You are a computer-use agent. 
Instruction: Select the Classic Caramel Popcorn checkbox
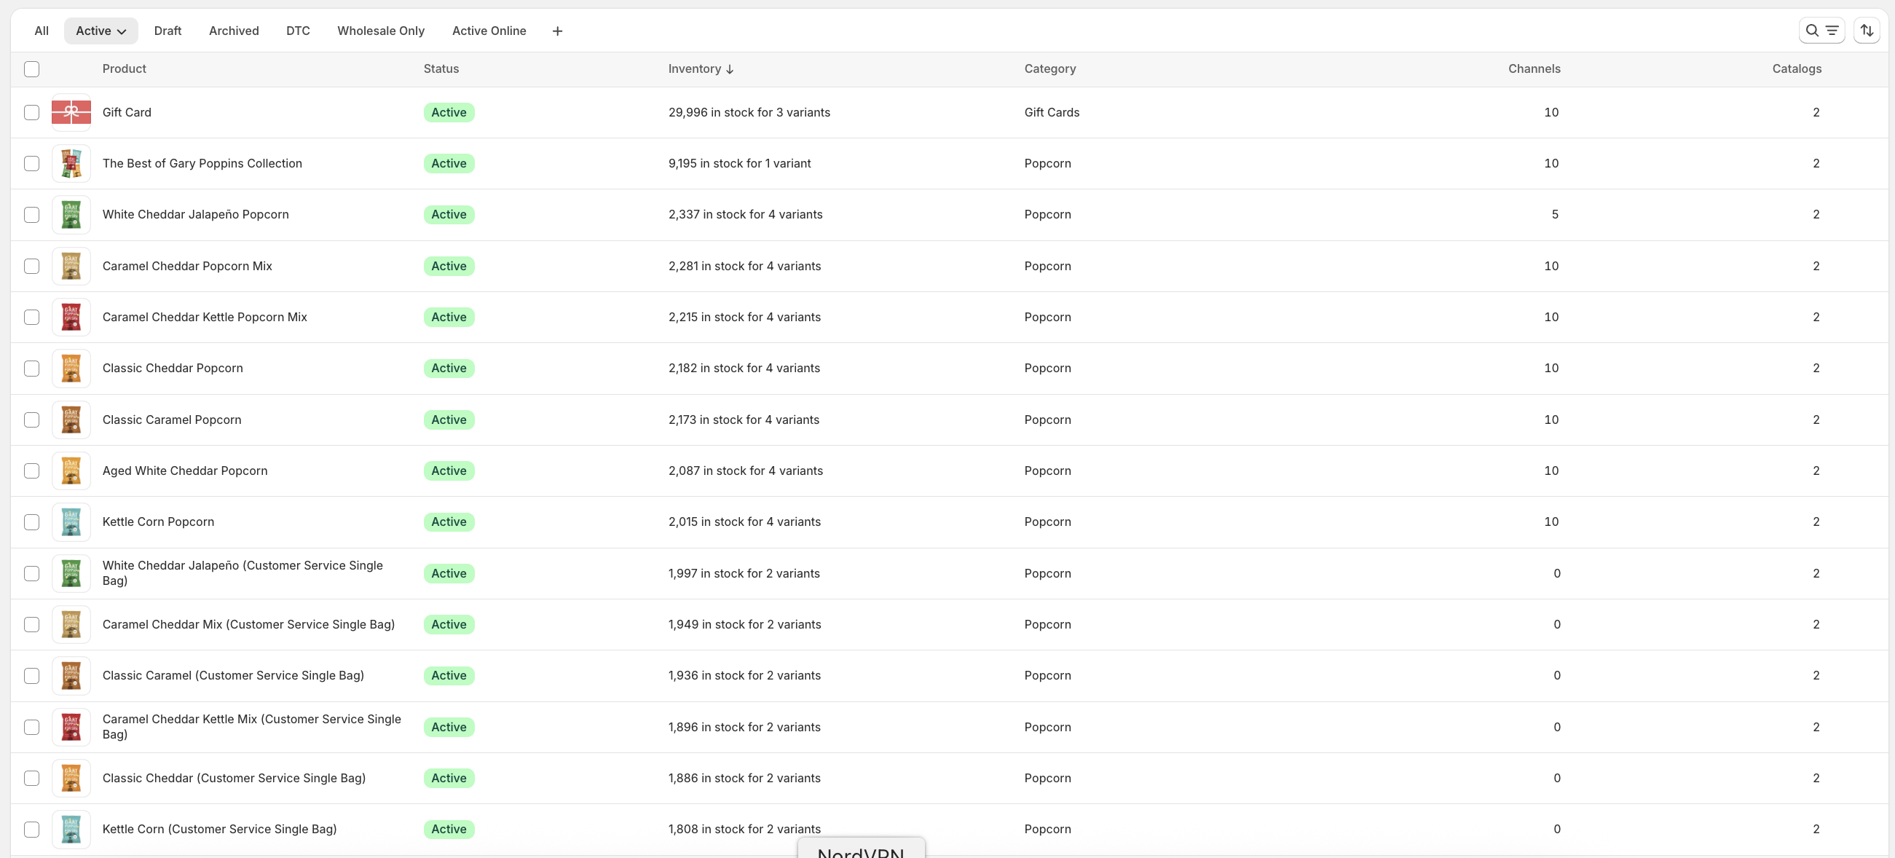[x=31, y=420]
